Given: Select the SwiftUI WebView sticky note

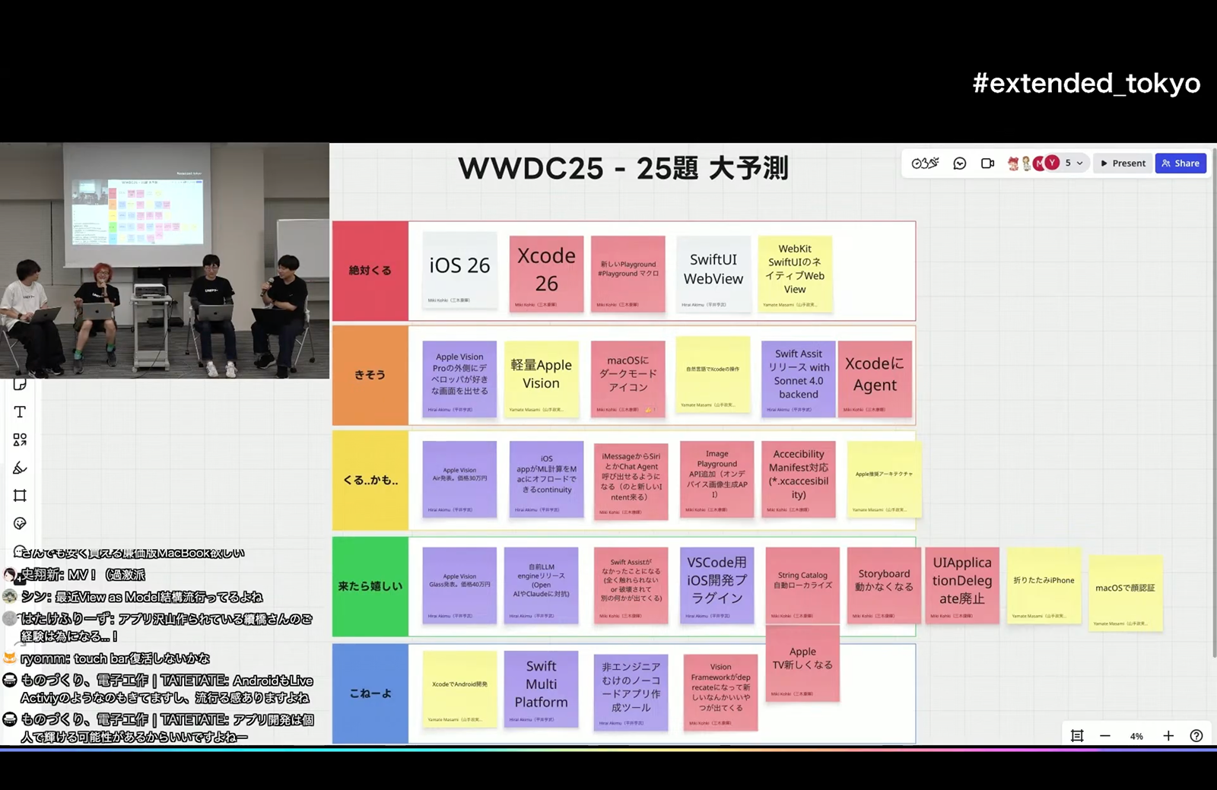Looking at the screenshot, I should pyautogui.click(x=713, y=273).
